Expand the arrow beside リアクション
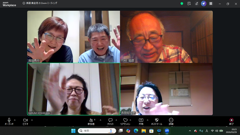 coord(130,120)
